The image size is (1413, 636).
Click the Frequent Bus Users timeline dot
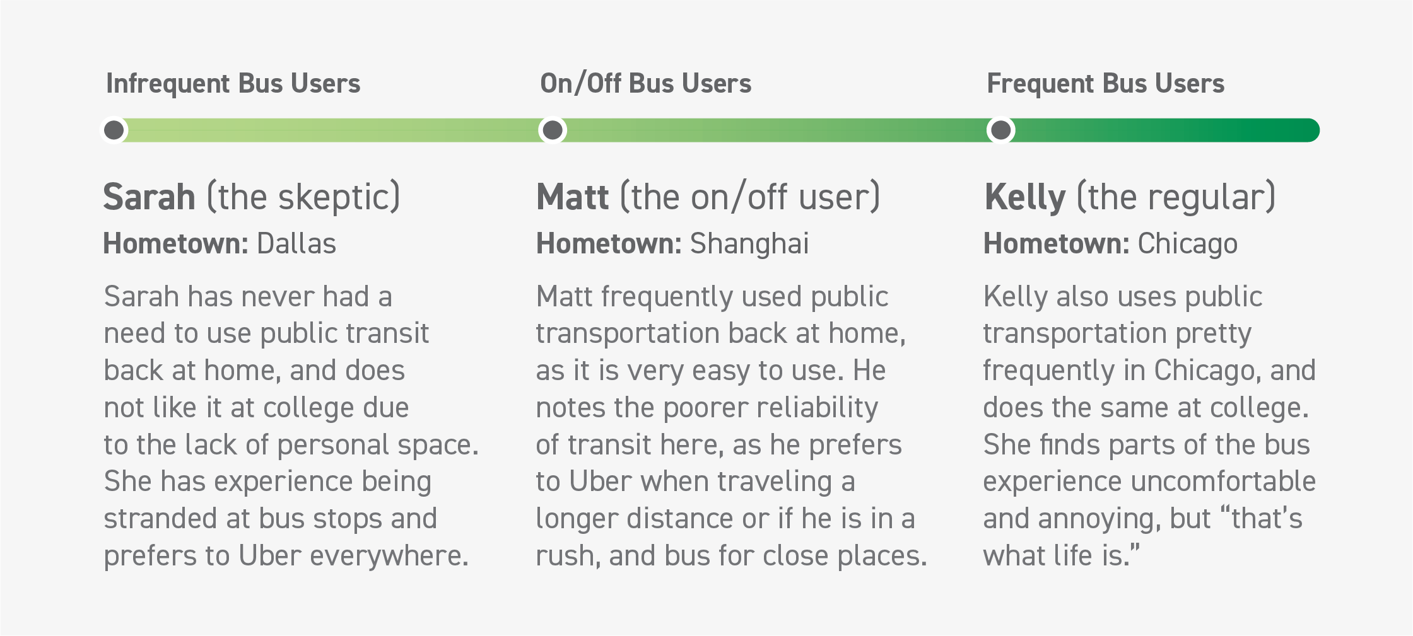(1001, 130)
